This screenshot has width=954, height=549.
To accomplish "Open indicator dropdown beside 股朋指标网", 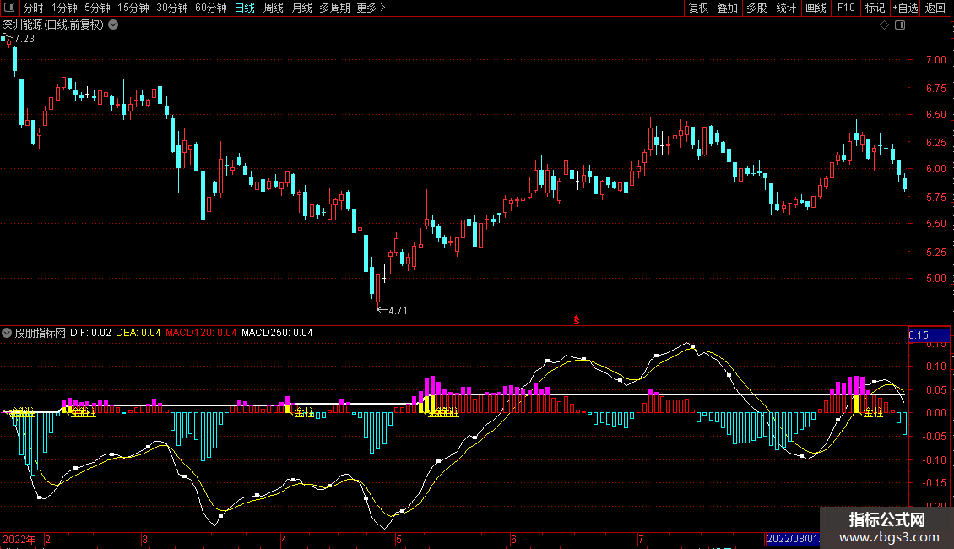I will pos(7,333).
